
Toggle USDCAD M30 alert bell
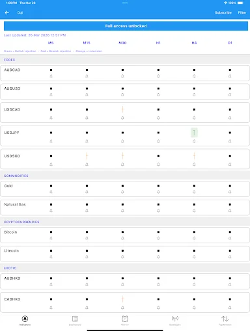(122, 118)
